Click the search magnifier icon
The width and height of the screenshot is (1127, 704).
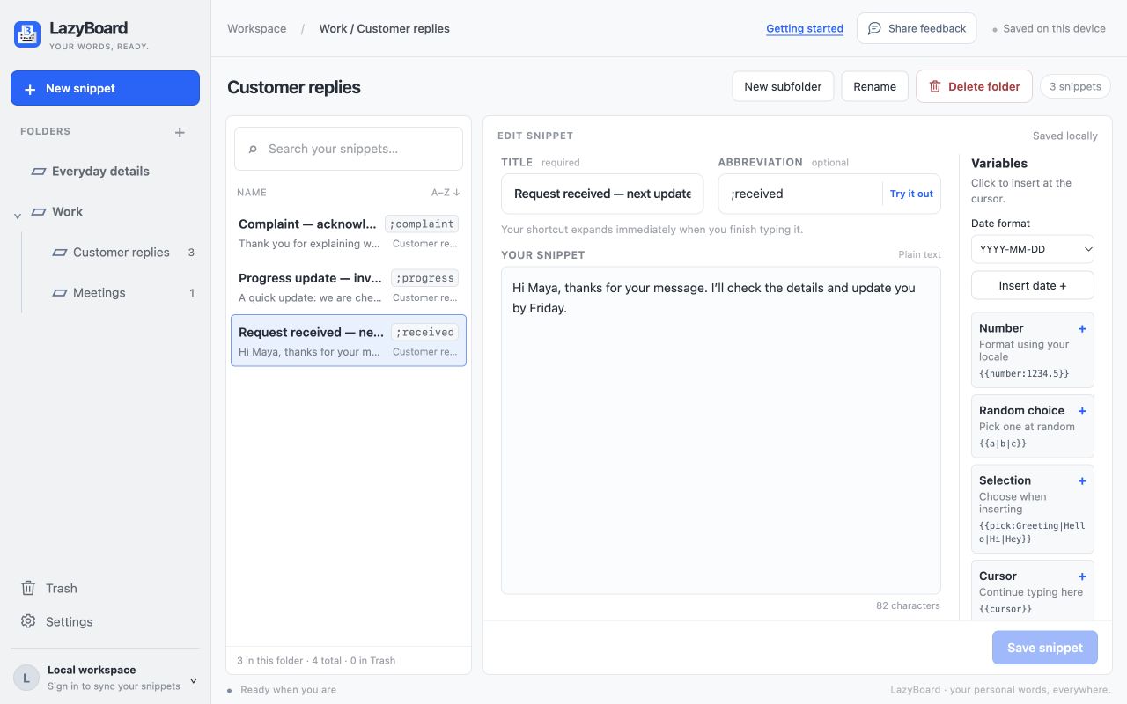pyautogui.click(x=253, y=149)
